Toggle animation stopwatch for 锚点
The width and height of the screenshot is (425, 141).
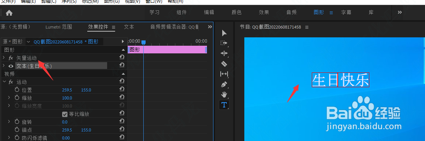pos(17,130)
